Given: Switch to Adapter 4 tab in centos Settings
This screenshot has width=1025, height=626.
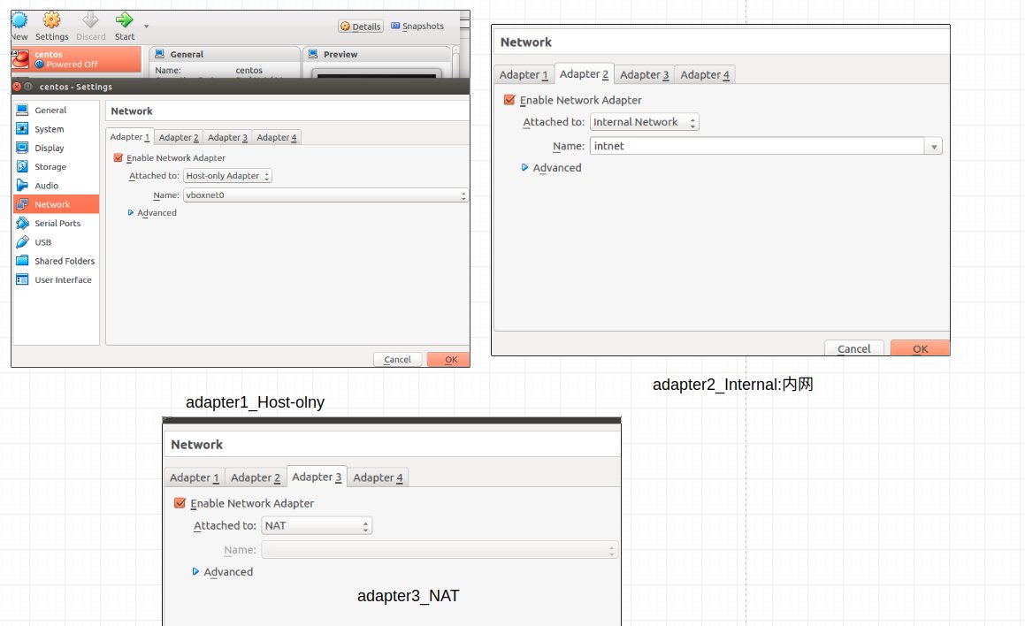Looking at the screenshot, I should point(277,137).
